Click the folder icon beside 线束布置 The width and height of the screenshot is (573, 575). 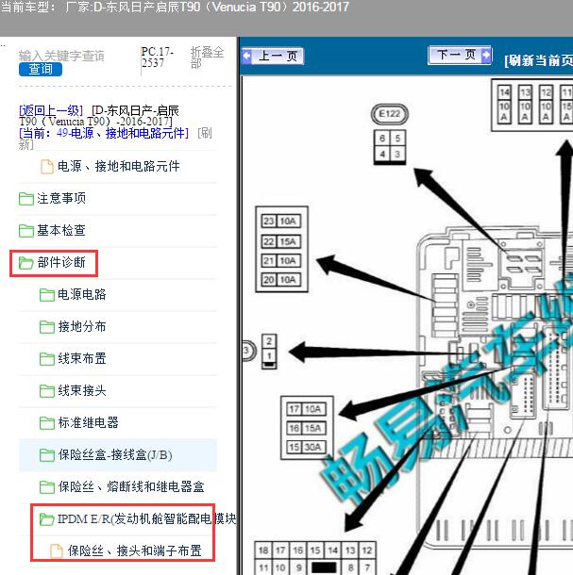click(46, 359)
